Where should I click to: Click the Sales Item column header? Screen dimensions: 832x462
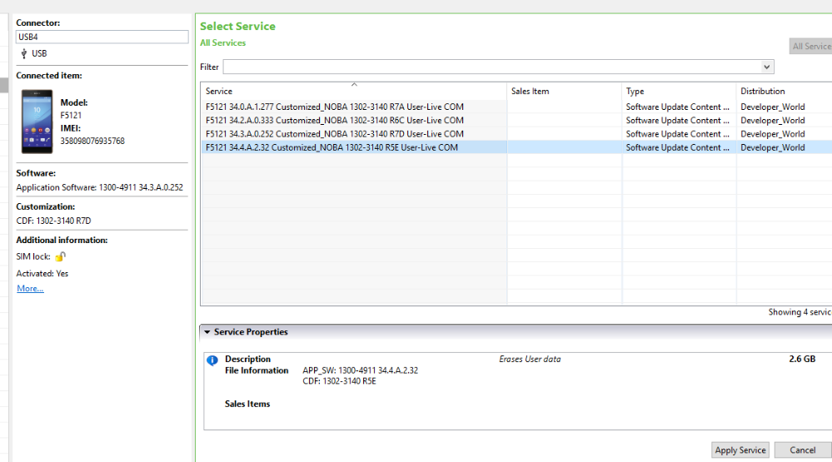pyautogui.click(x=564, y=91)
